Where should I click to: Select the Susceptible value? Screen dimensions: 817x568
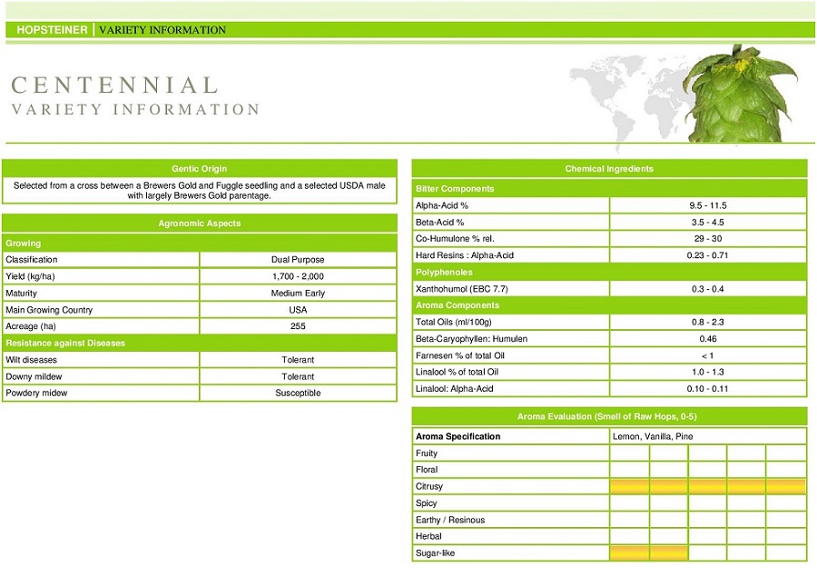298,393
